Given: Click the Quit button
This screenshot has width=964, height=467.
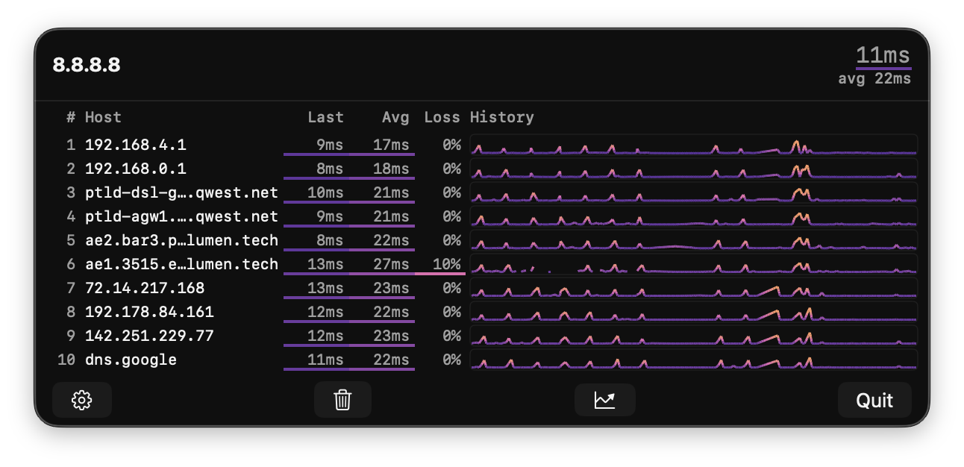Looking at the screenshot, I should [x=874, y=400].
